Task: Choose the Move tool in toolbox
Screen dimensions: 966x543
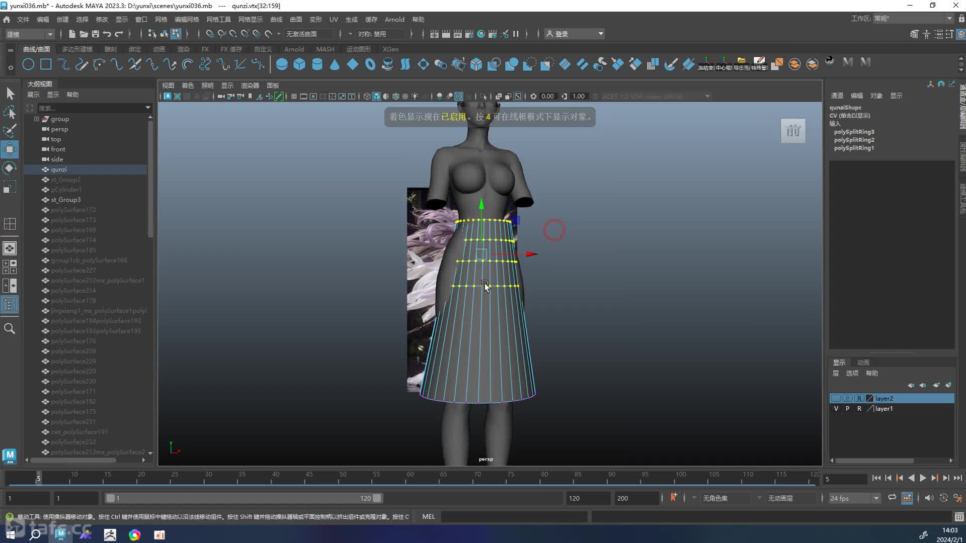Action: pyautogui.click(x=10, y=149)
